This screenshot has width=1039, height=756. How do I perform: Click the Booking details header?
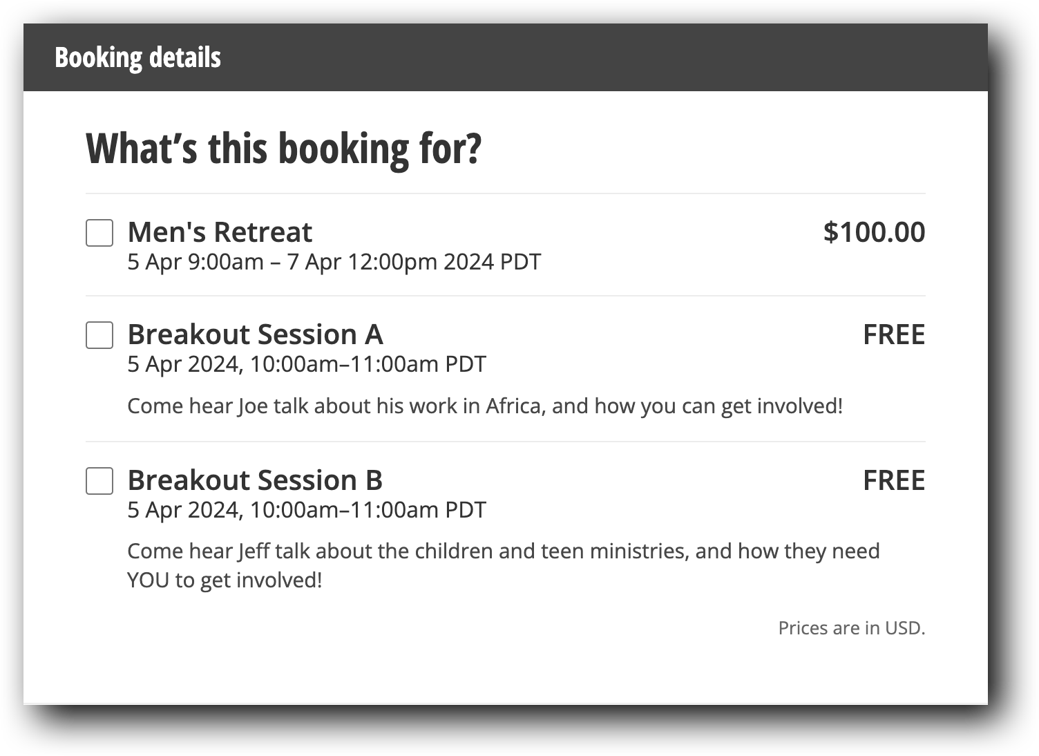tap(137, 57)
